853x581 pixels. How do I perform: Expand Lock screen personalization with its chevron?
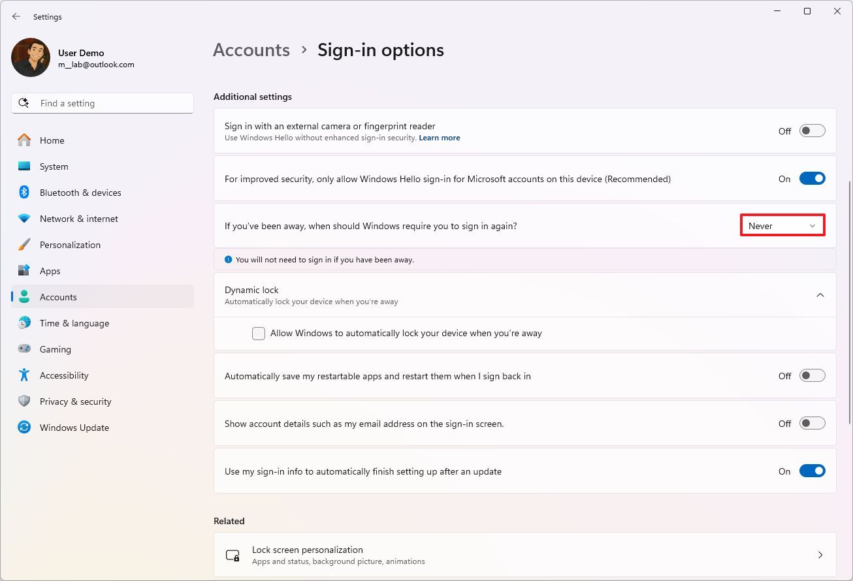820,554
